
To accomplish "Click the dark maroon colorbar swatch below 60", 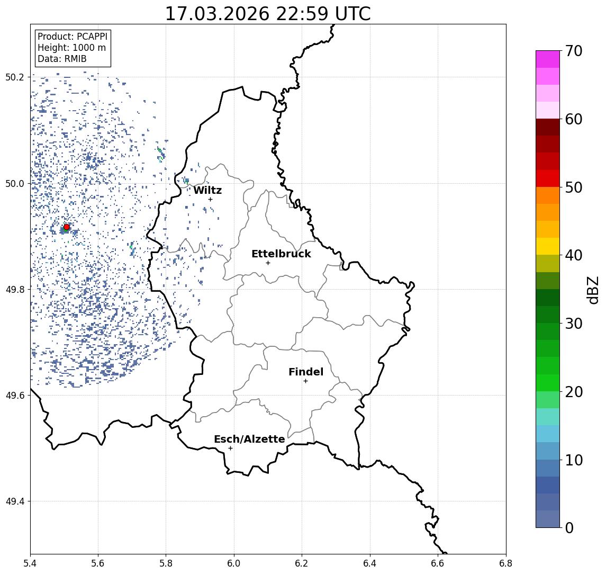I will point(548,127).
